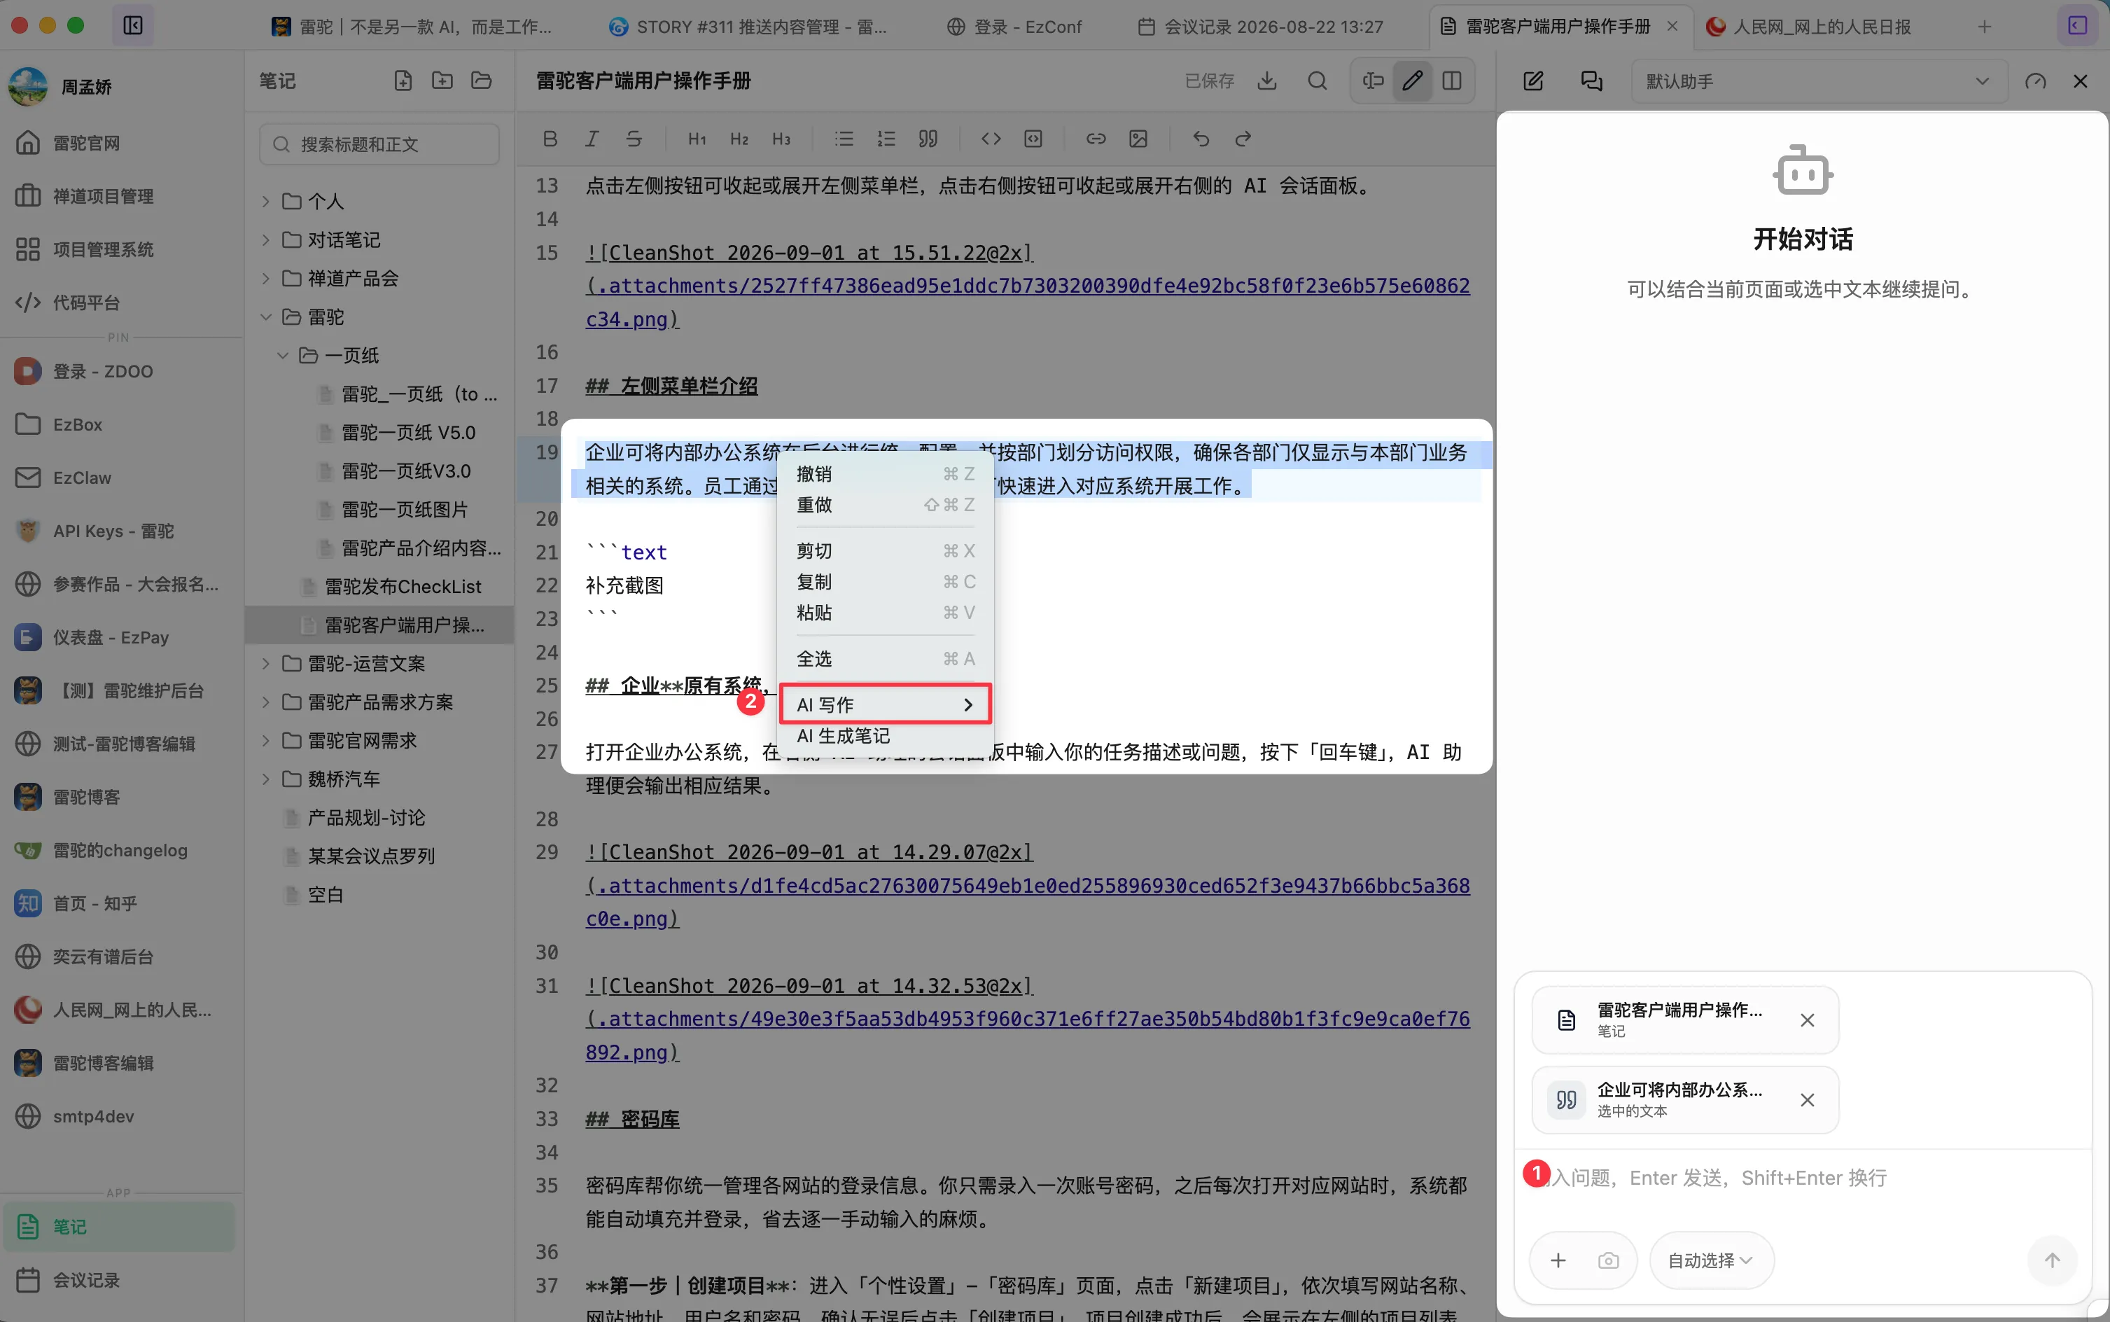Switch to preview mode icon

pyautogui.click(x=1373, y=81)
